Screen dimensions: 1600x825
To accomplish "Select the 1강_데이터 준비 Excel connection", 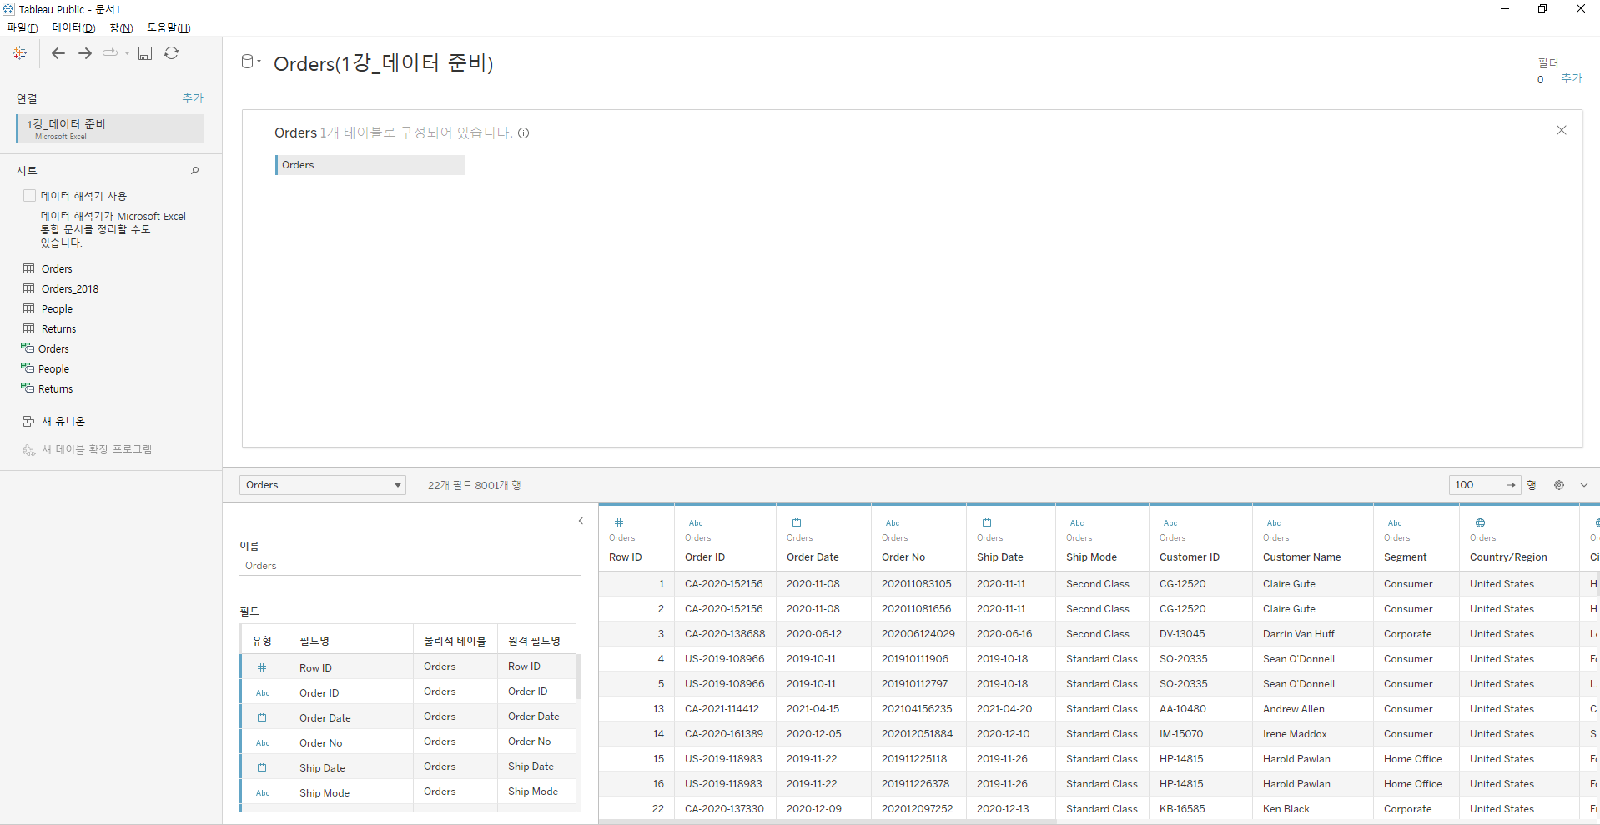I will [x=110, y=128].
